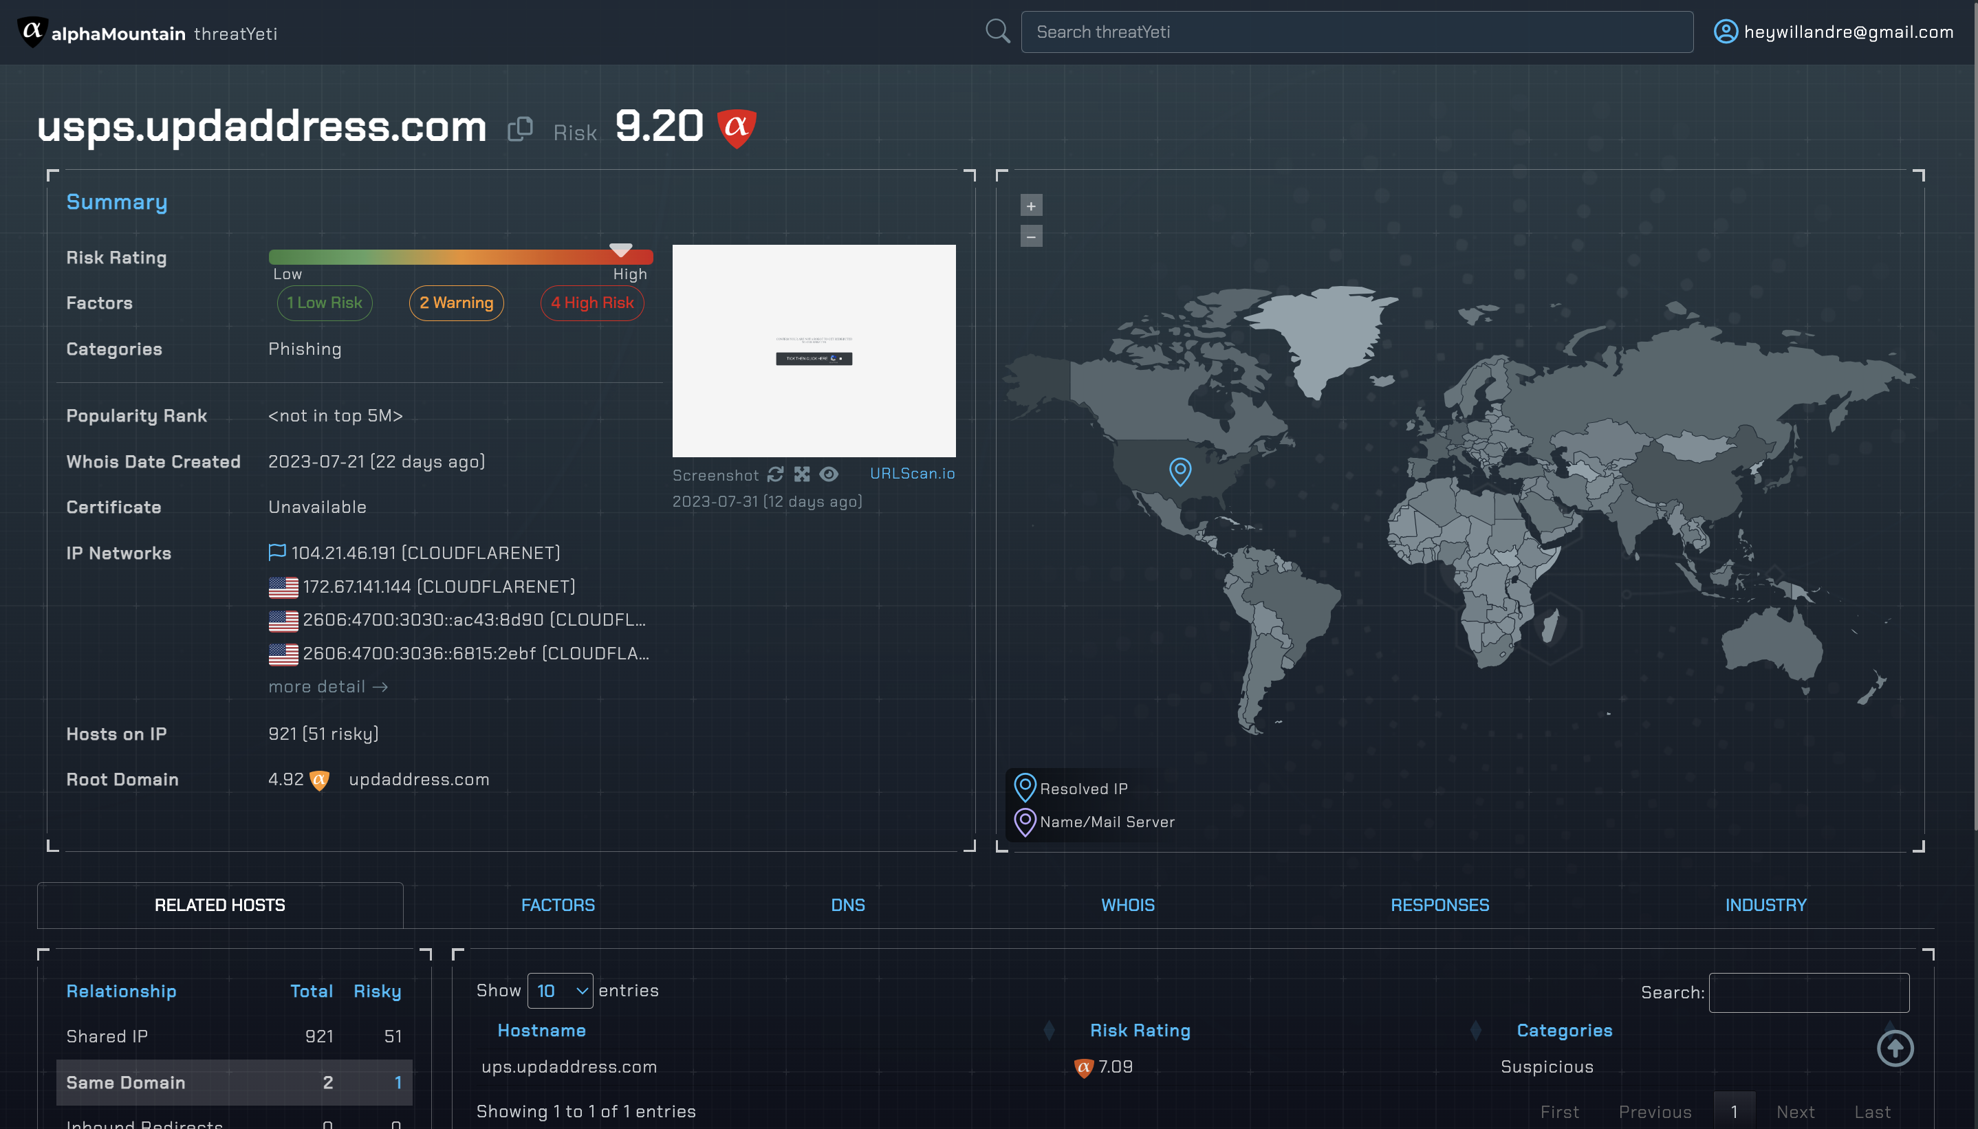Click the 172.67.141.144 [CLOUDFLARENET] entry
Screen dimensions: 1978x1129
tap(439, 587)
